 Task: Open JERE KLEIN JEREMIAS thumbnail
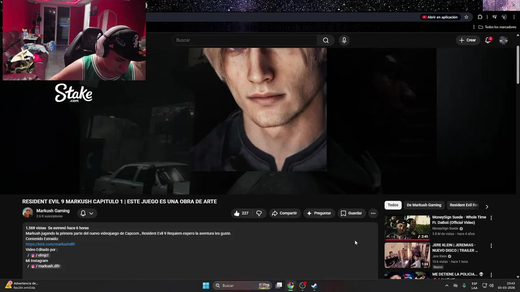pos(407,255)
